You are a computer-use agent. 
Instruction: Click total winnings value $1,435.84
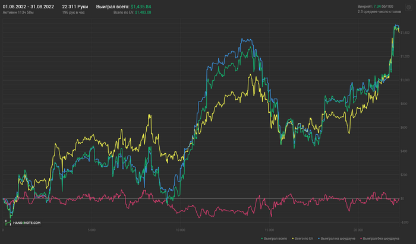(x=141, y=7)
